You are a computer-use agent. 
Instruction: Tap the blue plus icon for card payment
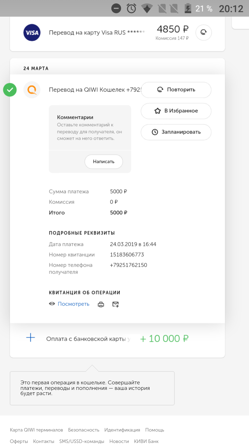pos(31,338)
